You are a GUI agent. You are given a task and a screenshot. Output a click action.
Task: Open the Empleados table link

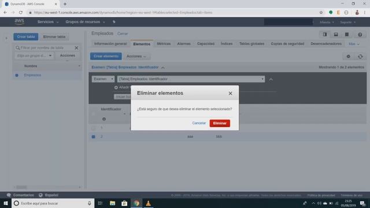coord(32,75)
